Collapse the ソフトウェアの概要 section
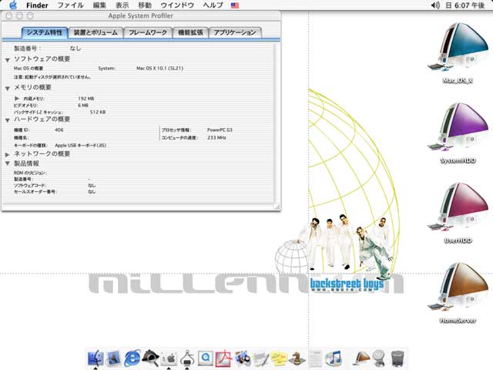Image resolution: width=493 pixels, height=370 pixels. coord(8,60)
